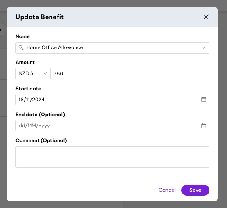
Task: Focus the amount field showing 750
Action: (x=130, y=74)
